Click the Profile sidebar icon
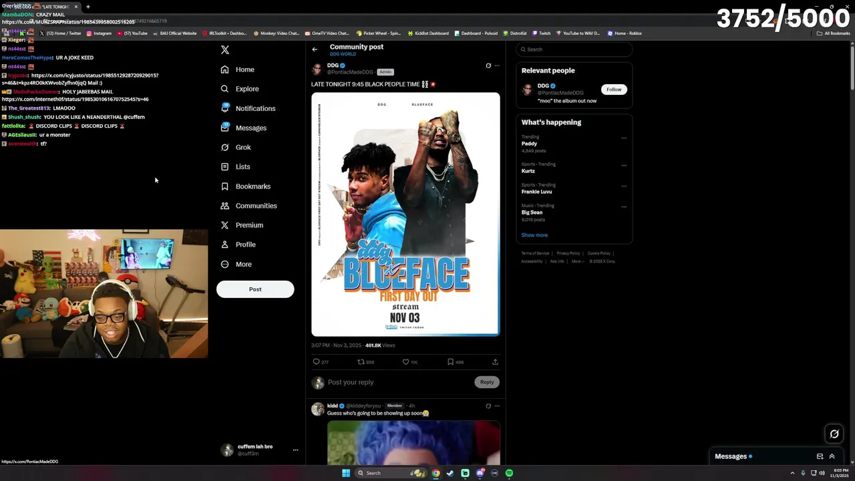Screen dimensions: 855x481 [224, 245]
